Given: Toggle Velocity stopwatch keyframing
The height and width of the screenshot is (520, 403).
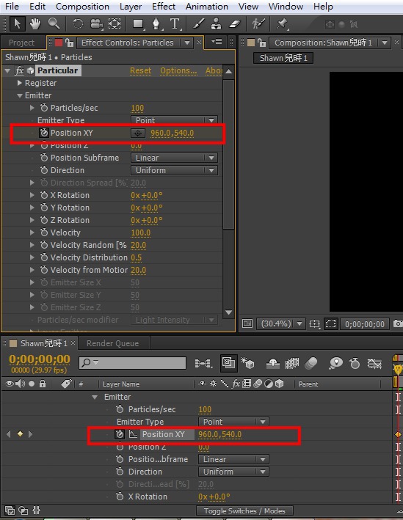Looking at the screenshot, I should pyautogui.click(x=44, y=232).
